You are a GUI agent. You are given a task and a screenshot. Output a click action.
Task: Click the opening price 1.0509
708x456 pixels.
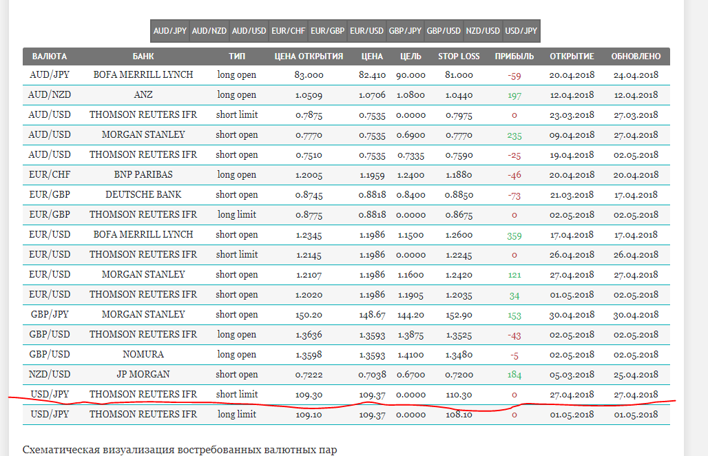(309, 95)
